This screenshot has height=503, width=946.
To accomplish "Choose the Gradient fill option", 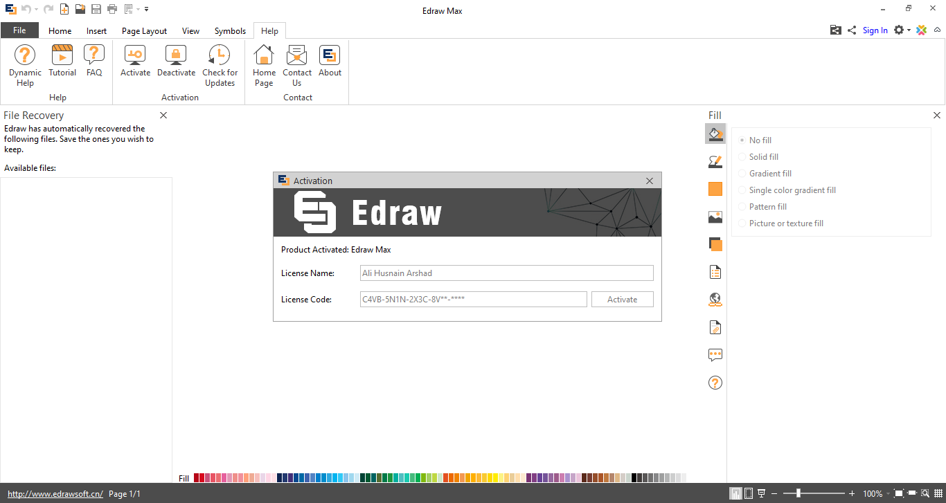I will click(765, 174).
